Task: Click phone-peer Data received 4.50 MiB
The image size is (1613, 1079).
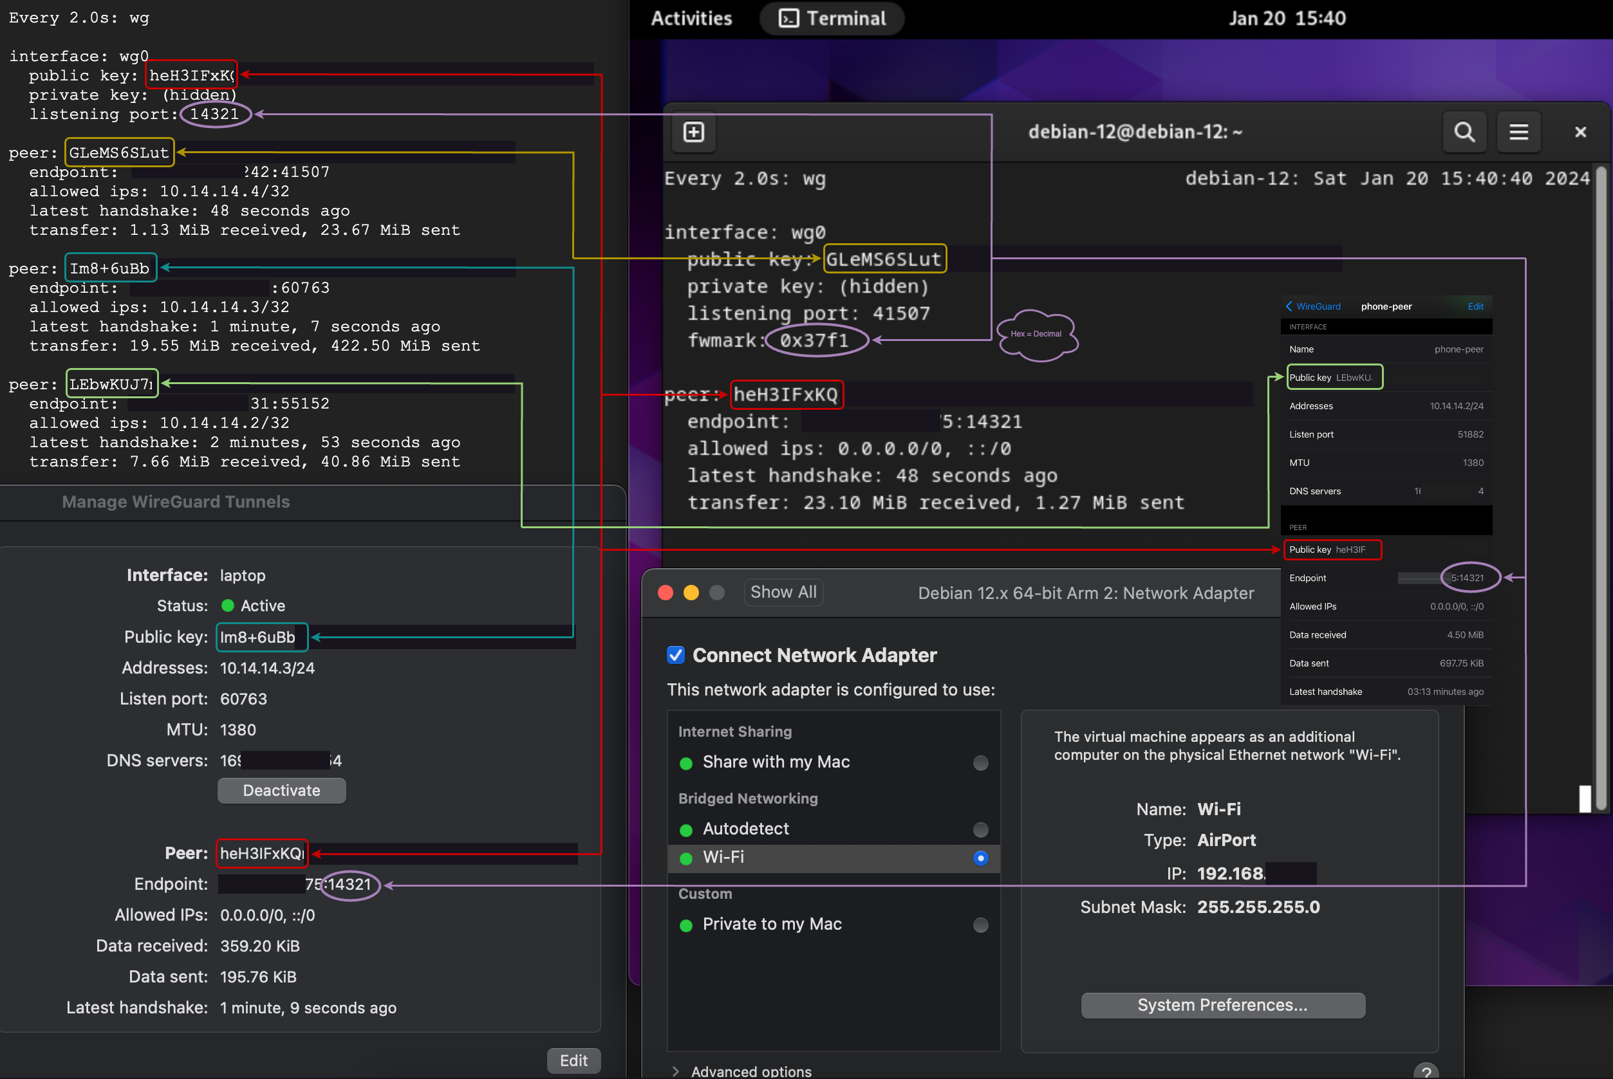Action: [x=1464, y=634]
